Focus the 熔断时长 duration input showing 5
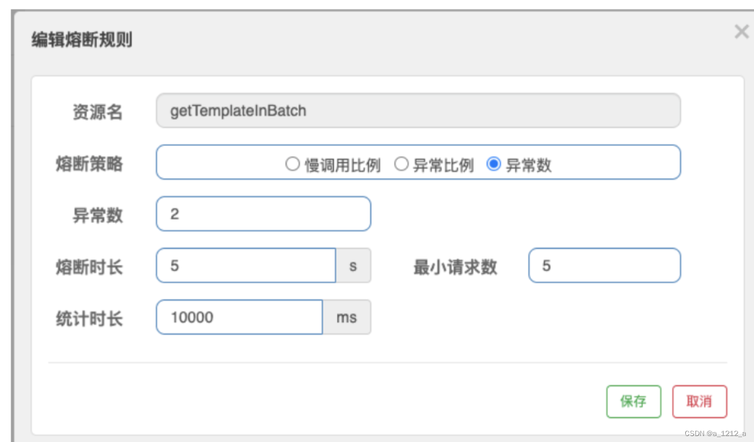Viewport: 754px width, 442px height. point(245,265)
